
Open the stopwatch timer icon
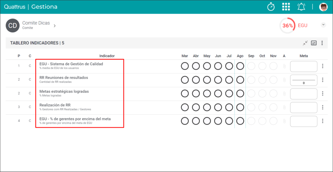click(271, 7)
